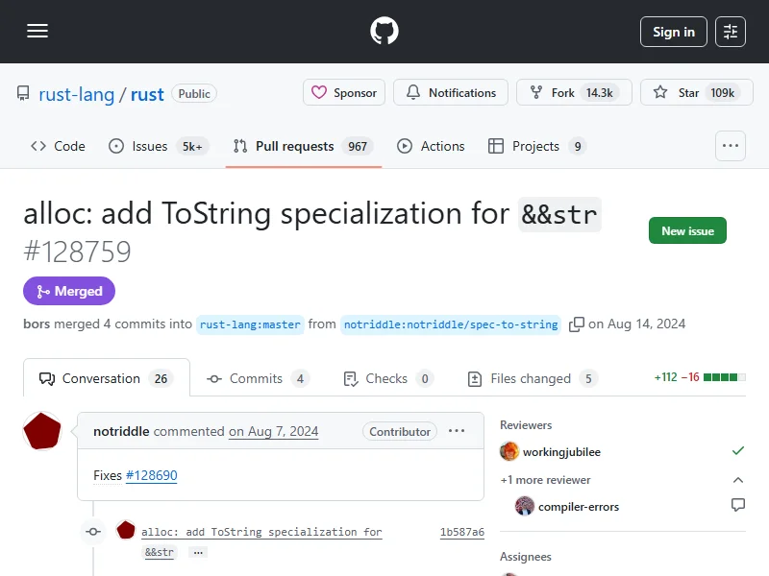Click the GitHub logo

(x=384, y=32)
